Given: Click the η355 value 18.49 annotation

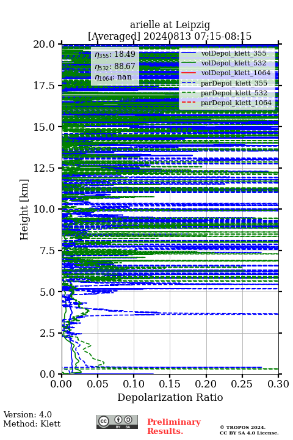Looking at the screenshot, I should click(115, 54).
